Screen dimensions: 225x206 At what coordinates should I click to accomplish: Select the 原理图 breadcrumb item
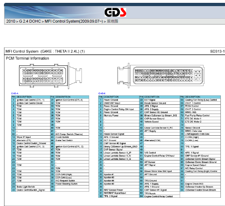tap(112, 21)
